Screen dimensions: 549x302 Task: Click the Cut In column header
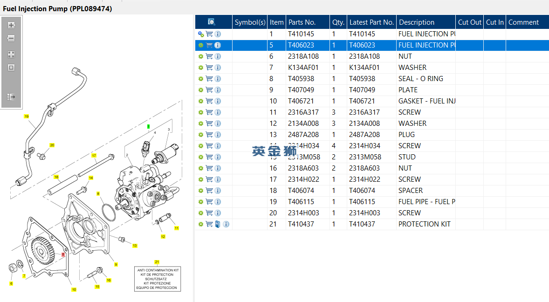pyautogui.click(x=495, y=22)
